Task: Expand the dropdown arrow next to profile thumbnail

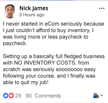Action: [102, 95]
